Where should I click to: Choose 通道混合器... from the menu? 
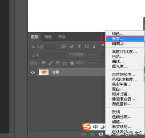tap(125, 99)
